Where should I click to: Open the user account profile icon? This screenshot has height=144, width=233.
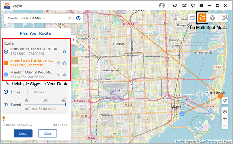162,5
